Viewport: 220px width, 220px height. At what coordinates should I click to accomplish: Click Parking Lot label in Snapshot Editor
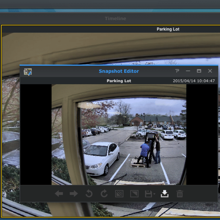point(119,81)
